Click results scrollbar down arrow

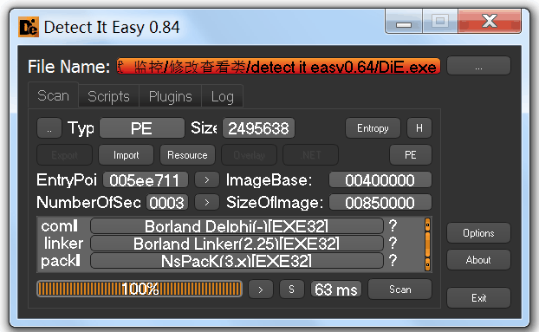[427, 264]
